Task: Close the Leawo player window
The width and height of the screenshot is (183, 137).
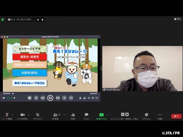Action: (2, 37)
